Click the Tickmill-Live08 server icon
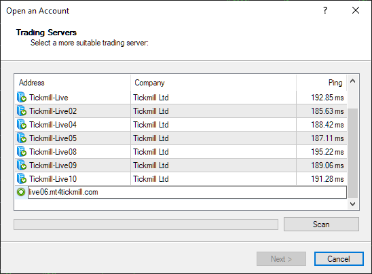 coord(22,152)
